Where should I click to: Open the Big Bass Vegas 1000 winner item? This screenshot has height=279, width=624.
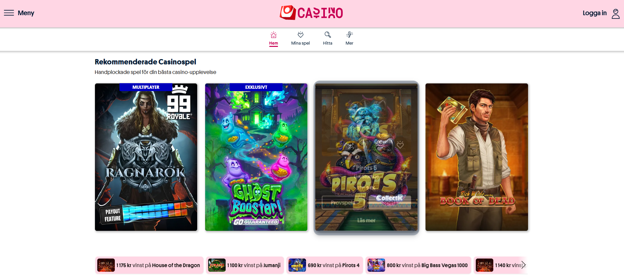418,265
